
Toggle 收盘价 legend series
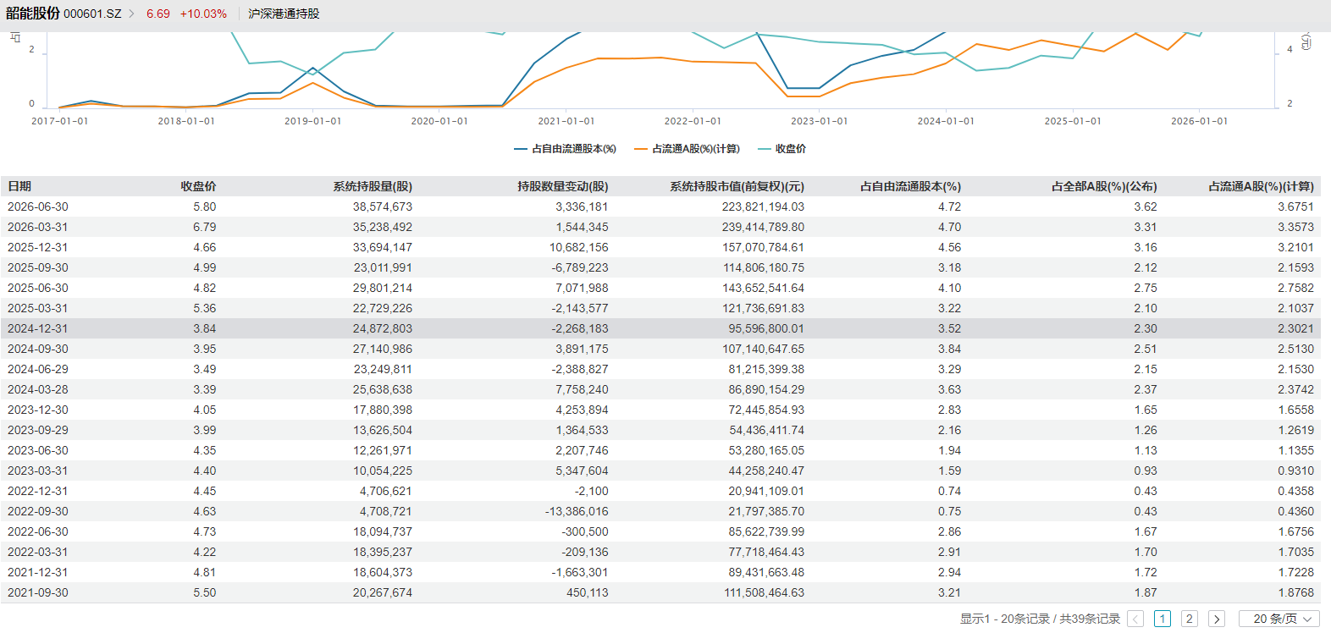point(781,149)
